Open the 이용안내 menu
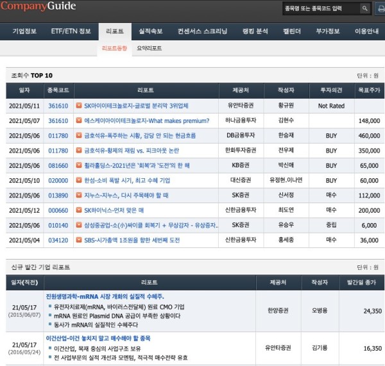Image resolution: width=385 pixels, height=366 pixels. [366, 31]
